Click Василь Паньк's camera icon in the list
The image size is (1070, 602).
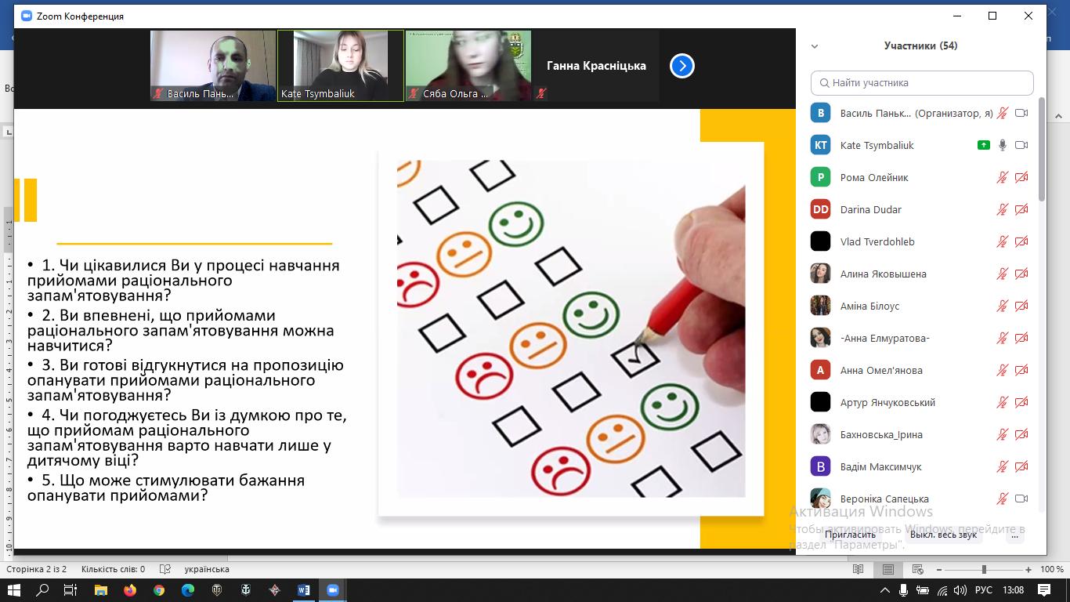point(1021,113)
